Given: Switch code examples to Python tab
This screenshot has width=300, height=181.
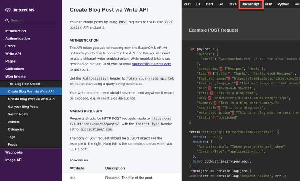Looking at the screenshot, I should coord(283,4).
